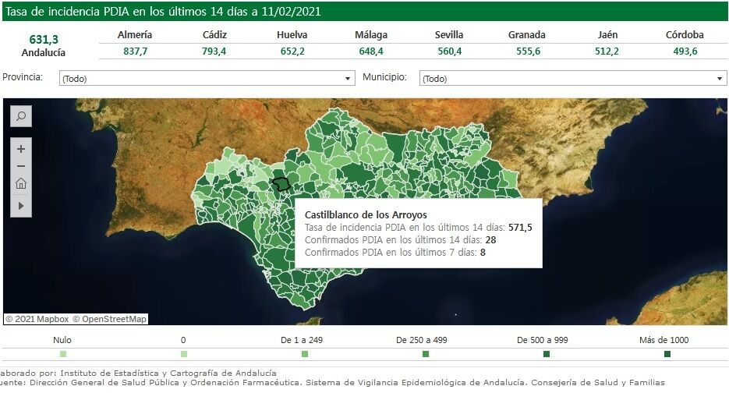
Task: Click the Provincia dropdown arrow
Action: (x=349, y=79)
